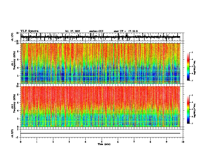206x159 pixels.
Task: Click the "start UT = 17:10:0" text
Action: pyautogui.click(x=126, y=31)
